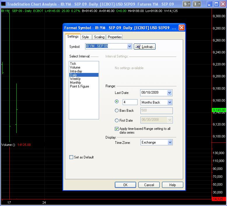Select the First Date radio button
The image size is (227, 206).
pos(117,120)
